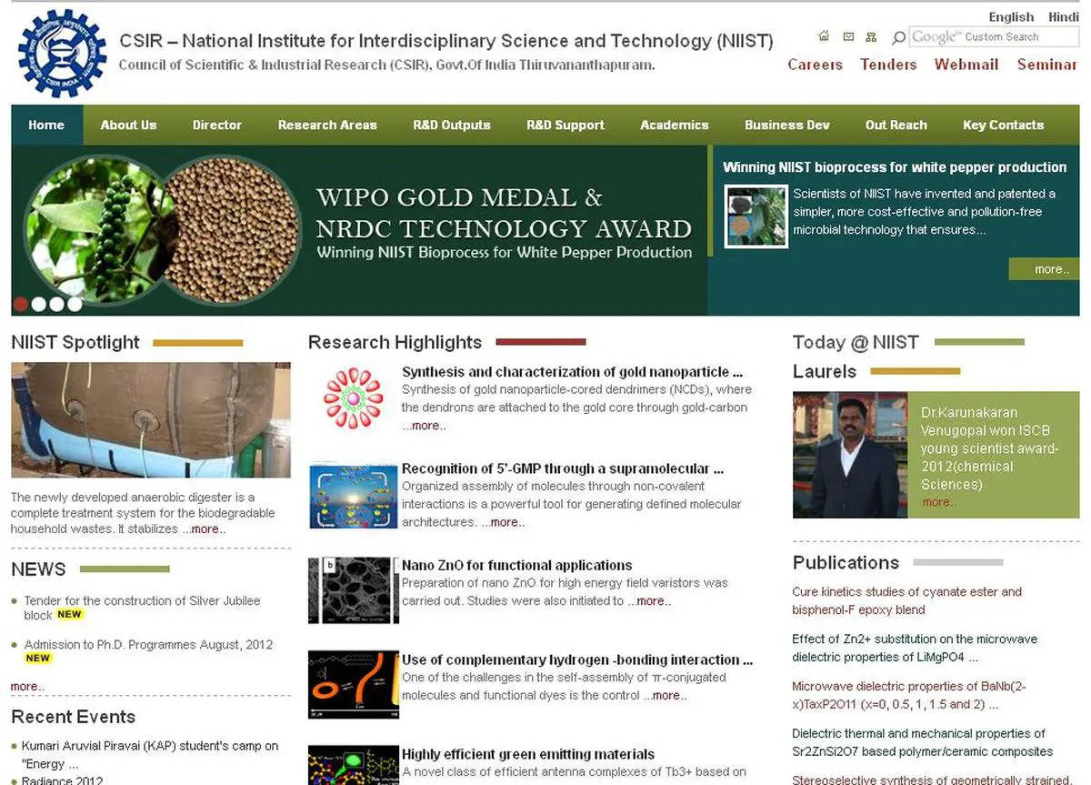Switch language to Hindi
1091x785 pixels.
click(x=1063, y=16)
